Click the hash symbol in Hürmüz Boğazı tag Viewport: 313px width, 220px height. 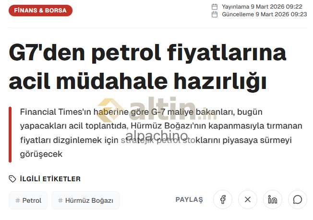60,200
